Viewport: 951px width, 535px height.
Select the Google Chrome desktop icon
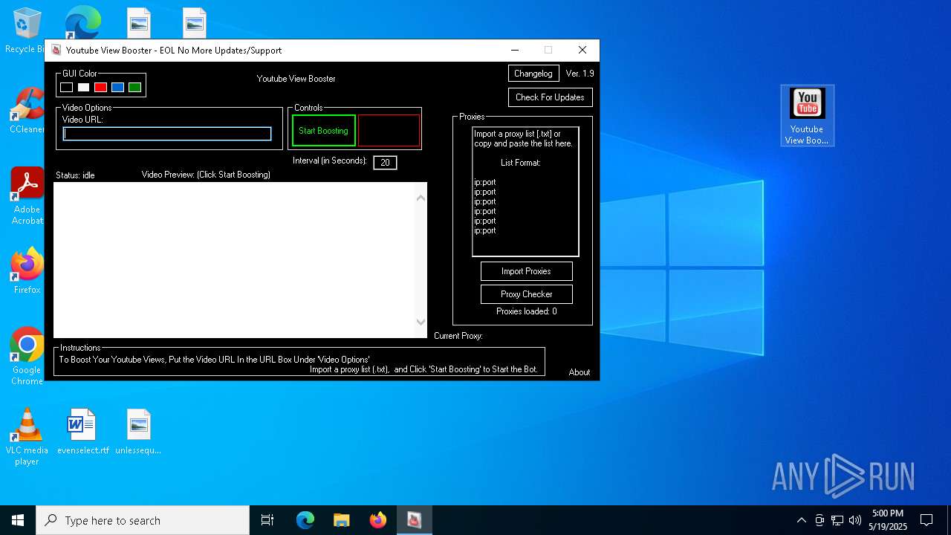tap(27, 357)
